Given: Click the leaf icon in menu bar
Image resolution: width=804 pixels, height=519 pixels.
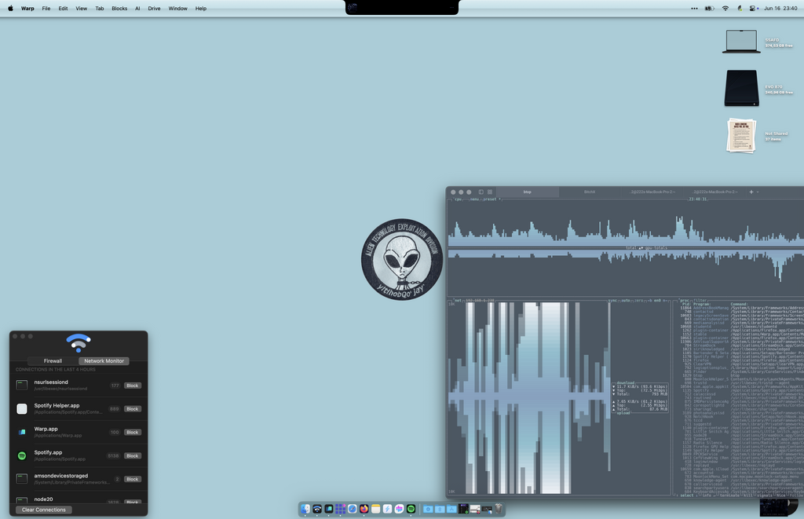Looking at the screenshot, I should [x=740, y=8].
